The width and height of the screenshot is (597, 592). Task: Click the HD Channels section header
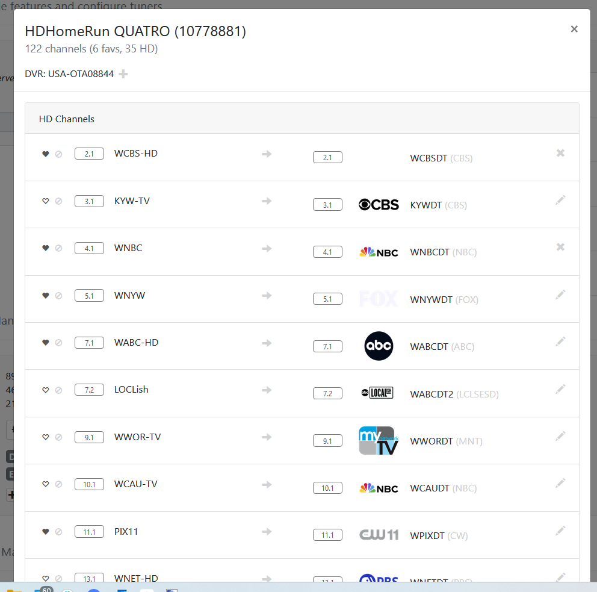(x=67, y=119)
